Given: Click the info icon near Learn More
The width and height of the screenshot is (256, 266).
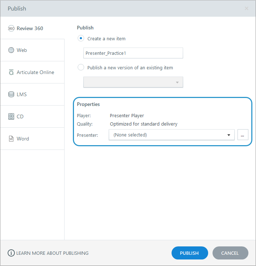Looking at the screenshot, I should [11, 253].
